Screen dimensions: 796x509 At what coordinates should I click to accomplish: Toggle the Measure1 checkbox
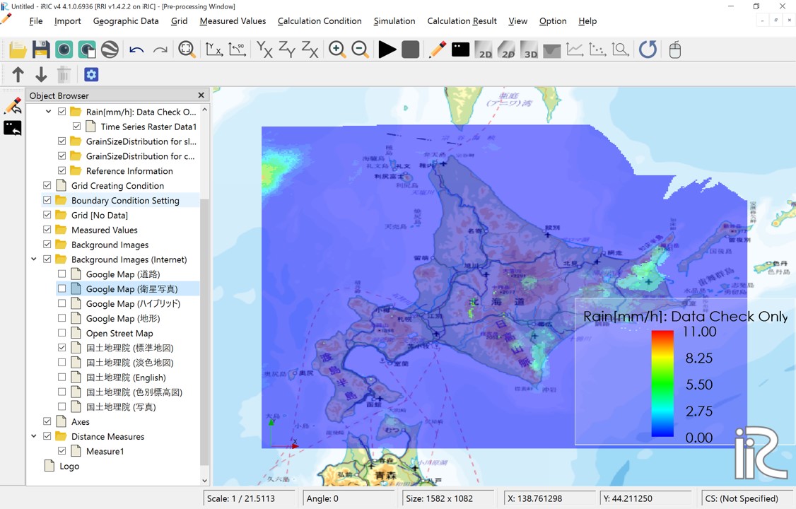(62, 450)
